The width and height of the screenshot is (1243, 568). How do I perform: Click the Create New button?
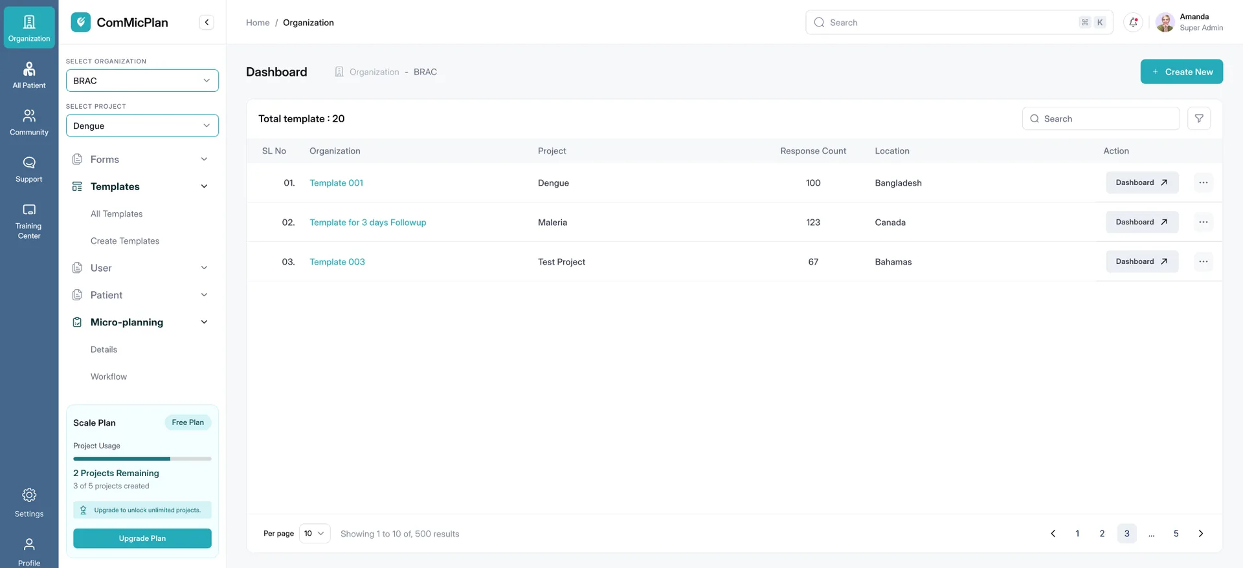[x=1181, y=72]
